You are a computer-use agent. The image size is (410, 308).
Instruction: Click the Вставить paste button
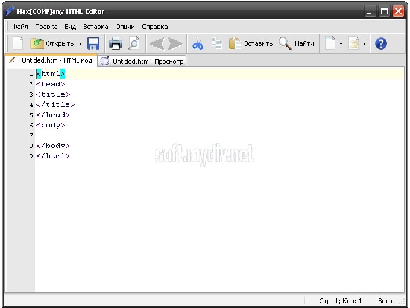(x=251, y=43)
